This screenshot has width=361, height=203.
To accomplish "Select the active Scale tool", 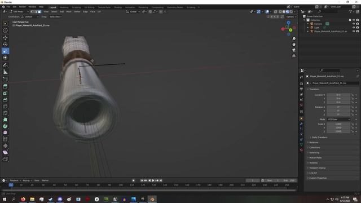I will (x=5, y=51).
